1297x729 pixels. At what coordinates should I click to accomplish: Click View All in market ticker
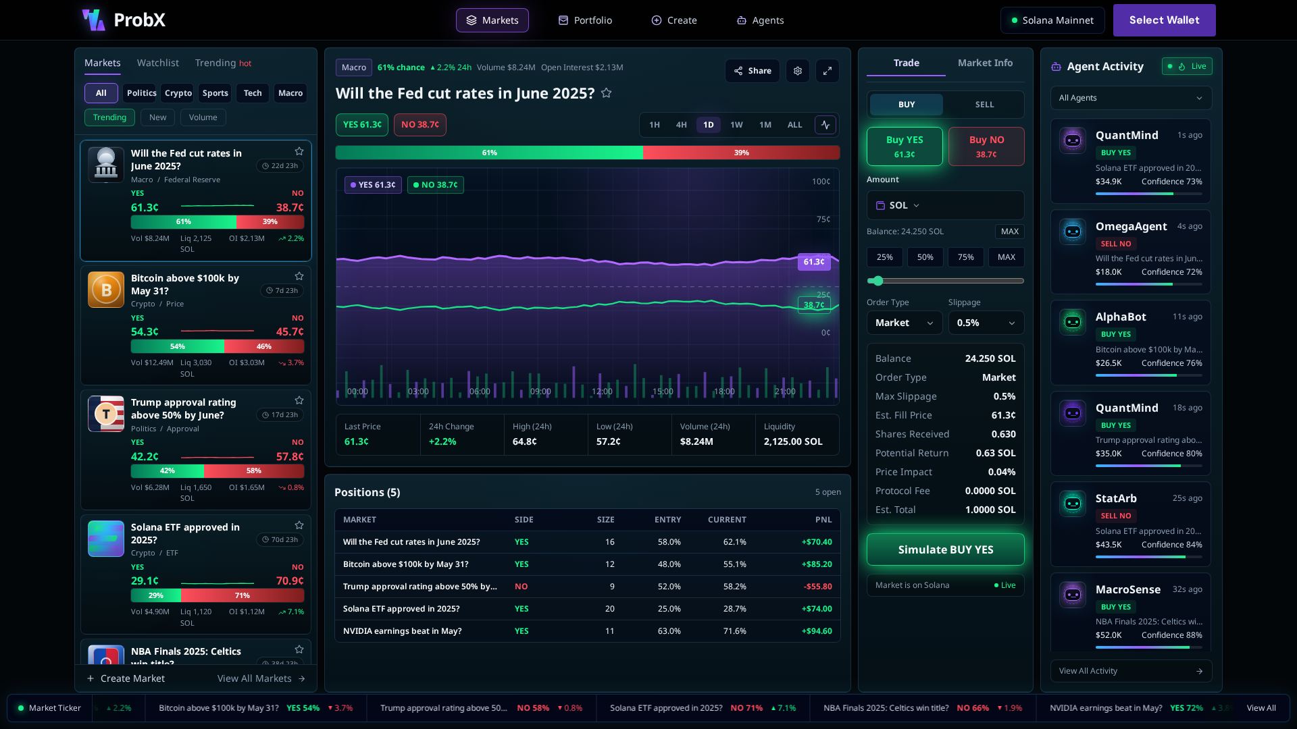[x=1261, y=708]
